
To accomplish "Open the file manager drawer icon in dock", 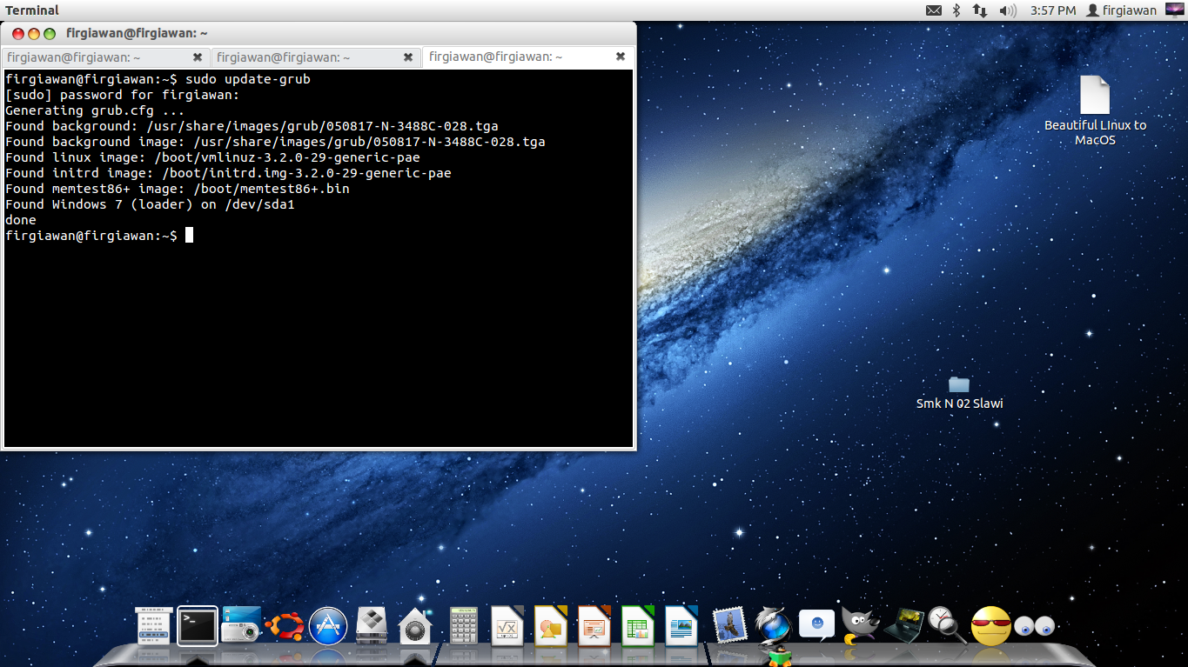I will click(x=153, y=625).
